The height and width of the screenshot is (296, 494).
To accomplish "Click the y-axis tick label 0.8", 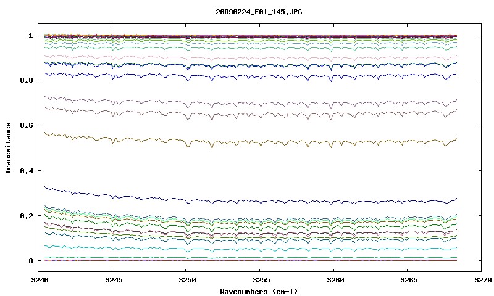I will pyautogui.click(x=27, y=80).
